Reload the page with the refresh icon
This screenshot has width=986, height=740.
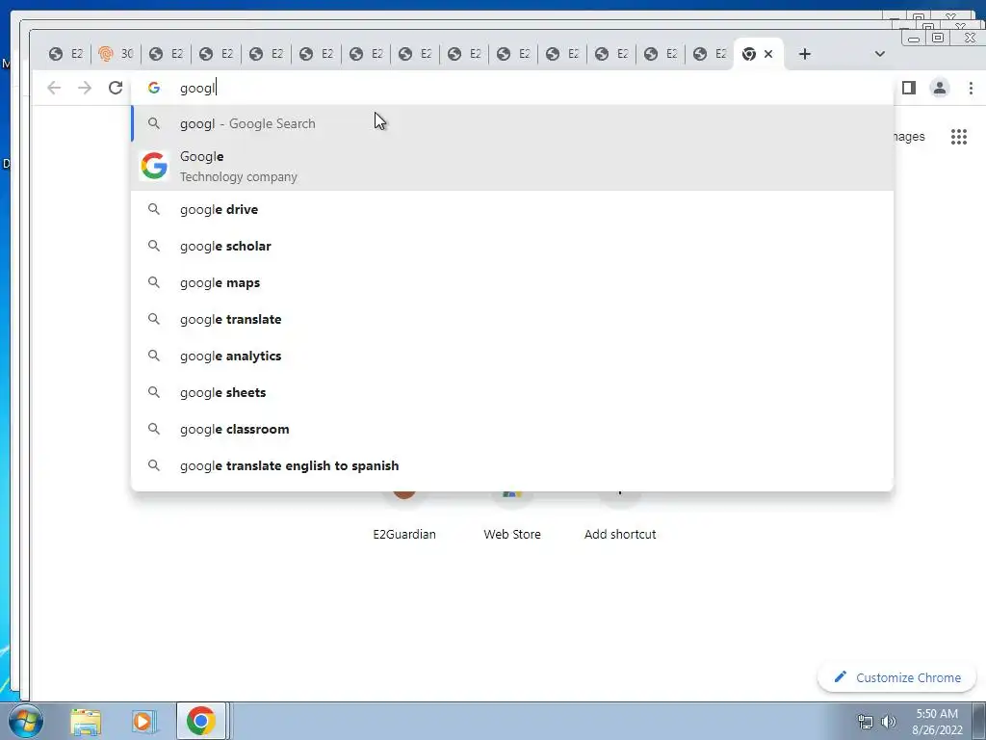(116, 88)
